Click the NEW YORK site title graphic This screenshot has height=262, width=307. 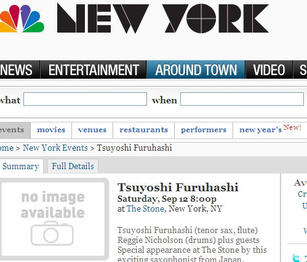(163, 18)
